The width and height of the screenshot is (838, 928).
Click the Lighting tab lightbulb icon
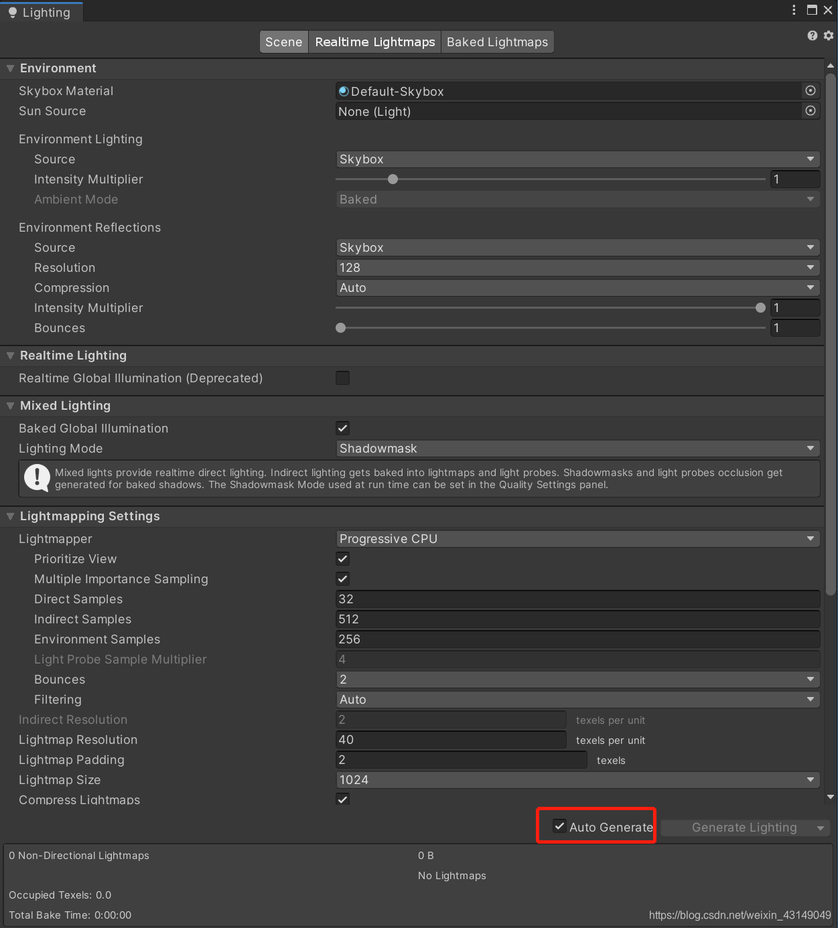click(12, 13)
